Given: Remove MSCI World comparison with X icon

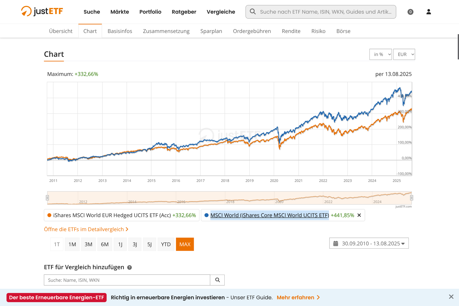Looking at the screenshot, I should coord(359,215).
